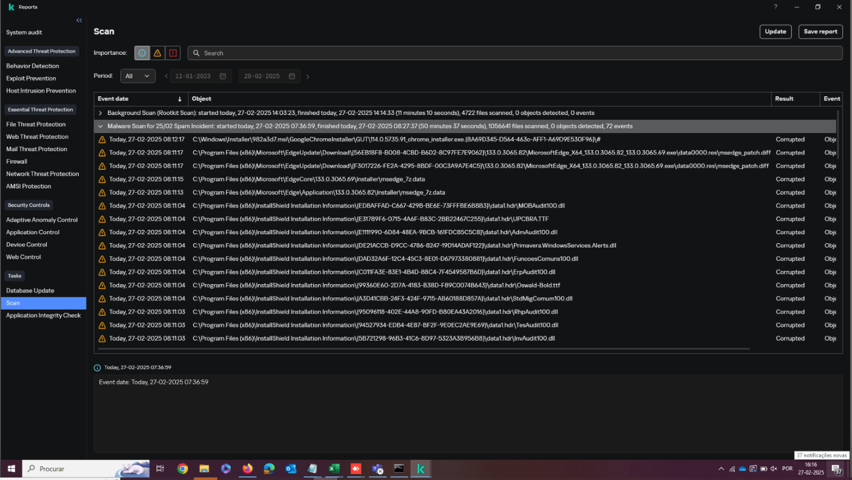Click warning icon of msedge_7z.data EdgeCore row
Screen dimensions: 852x480
[102, 180]
